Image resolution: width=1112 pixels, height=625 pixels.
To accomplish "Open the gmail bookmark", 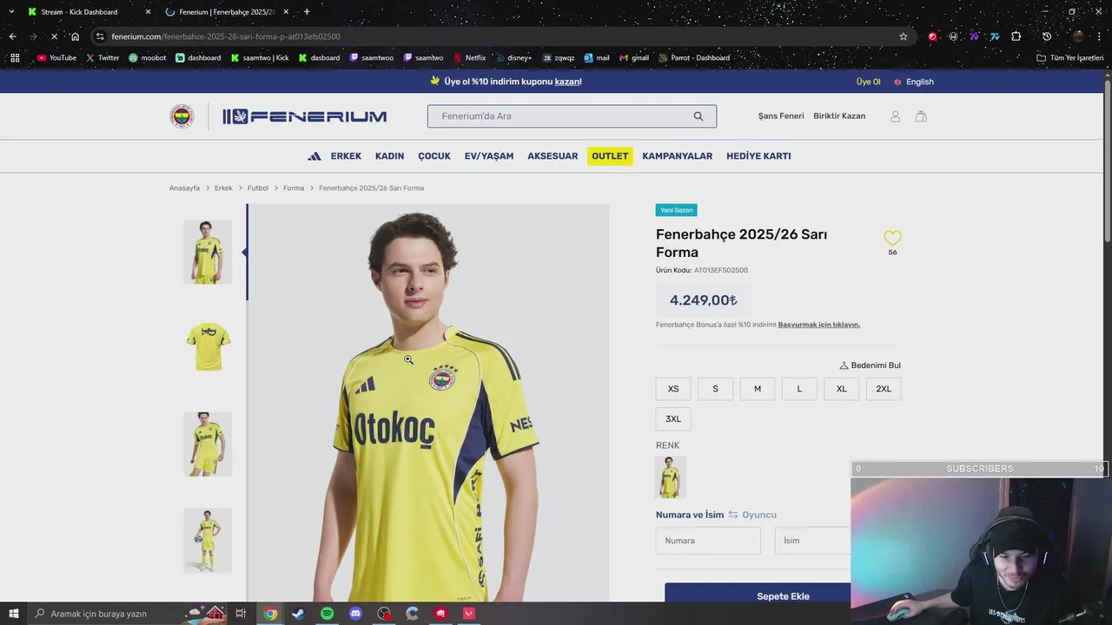I will pos(633,58).
